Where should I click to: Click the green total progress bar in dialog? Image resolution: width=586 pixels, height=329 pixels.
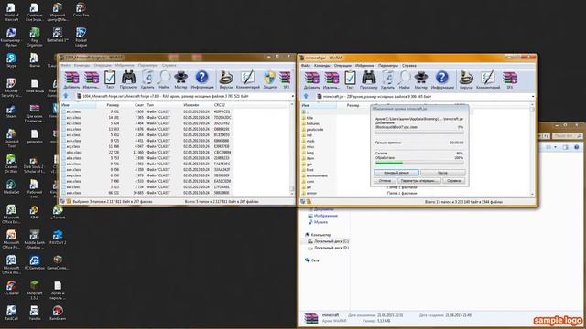click(419, 163)
